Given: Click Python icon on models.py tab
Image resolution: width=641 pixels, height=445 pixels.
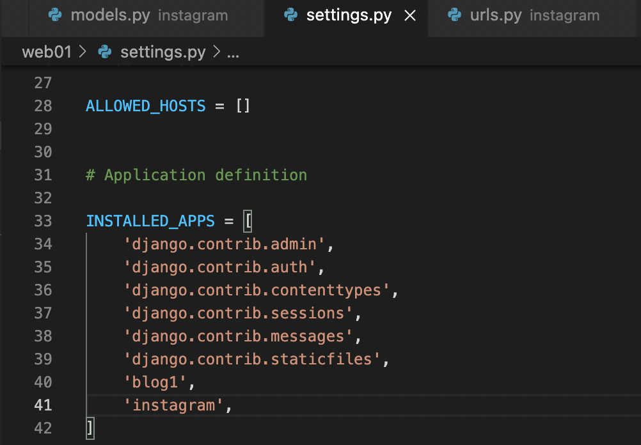Looking at the screenshot, I should coord(55,15).
